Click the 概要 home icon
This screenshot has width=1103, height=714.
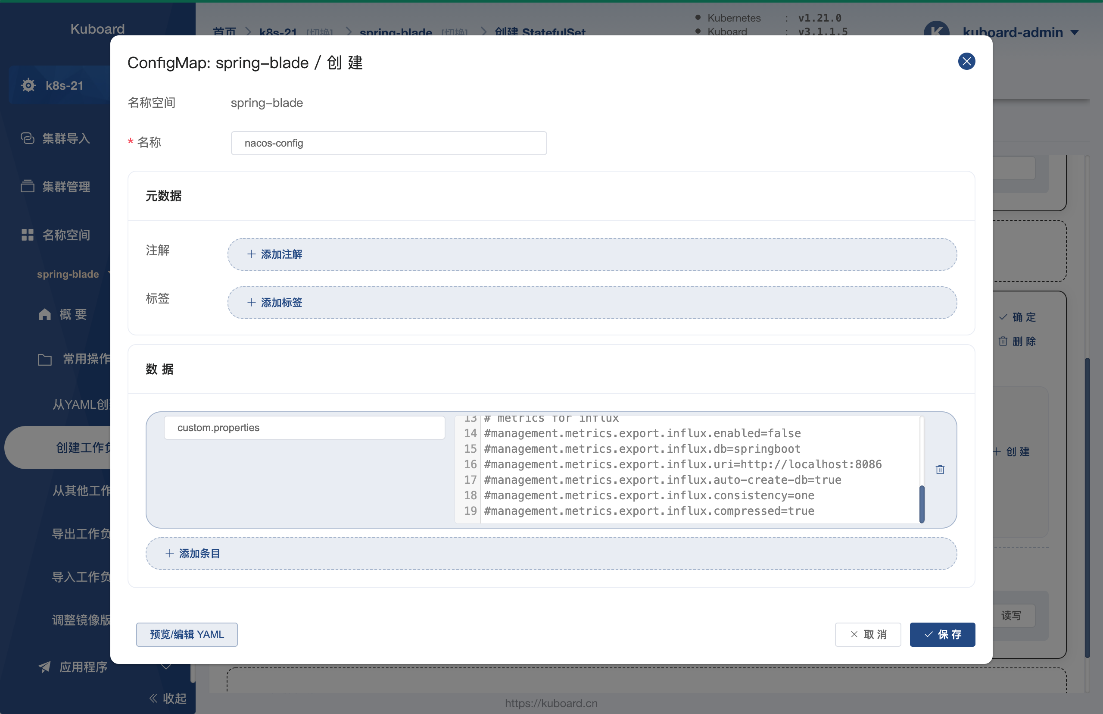(x=44, y=314)
